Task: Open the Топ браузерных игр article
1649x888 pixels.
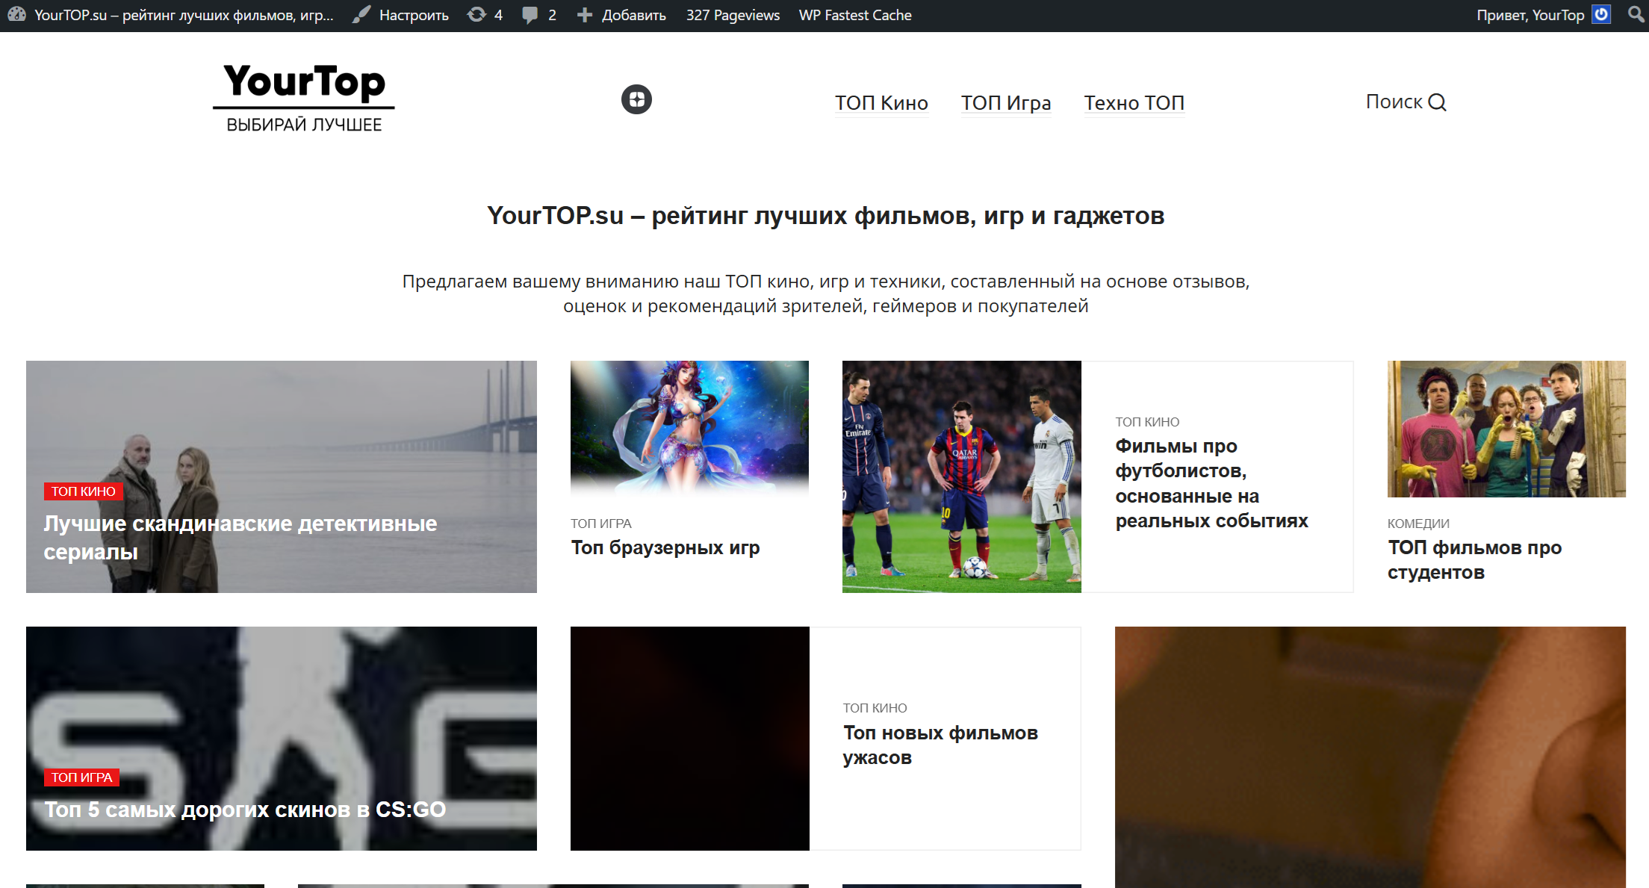Action: (665, 547)
